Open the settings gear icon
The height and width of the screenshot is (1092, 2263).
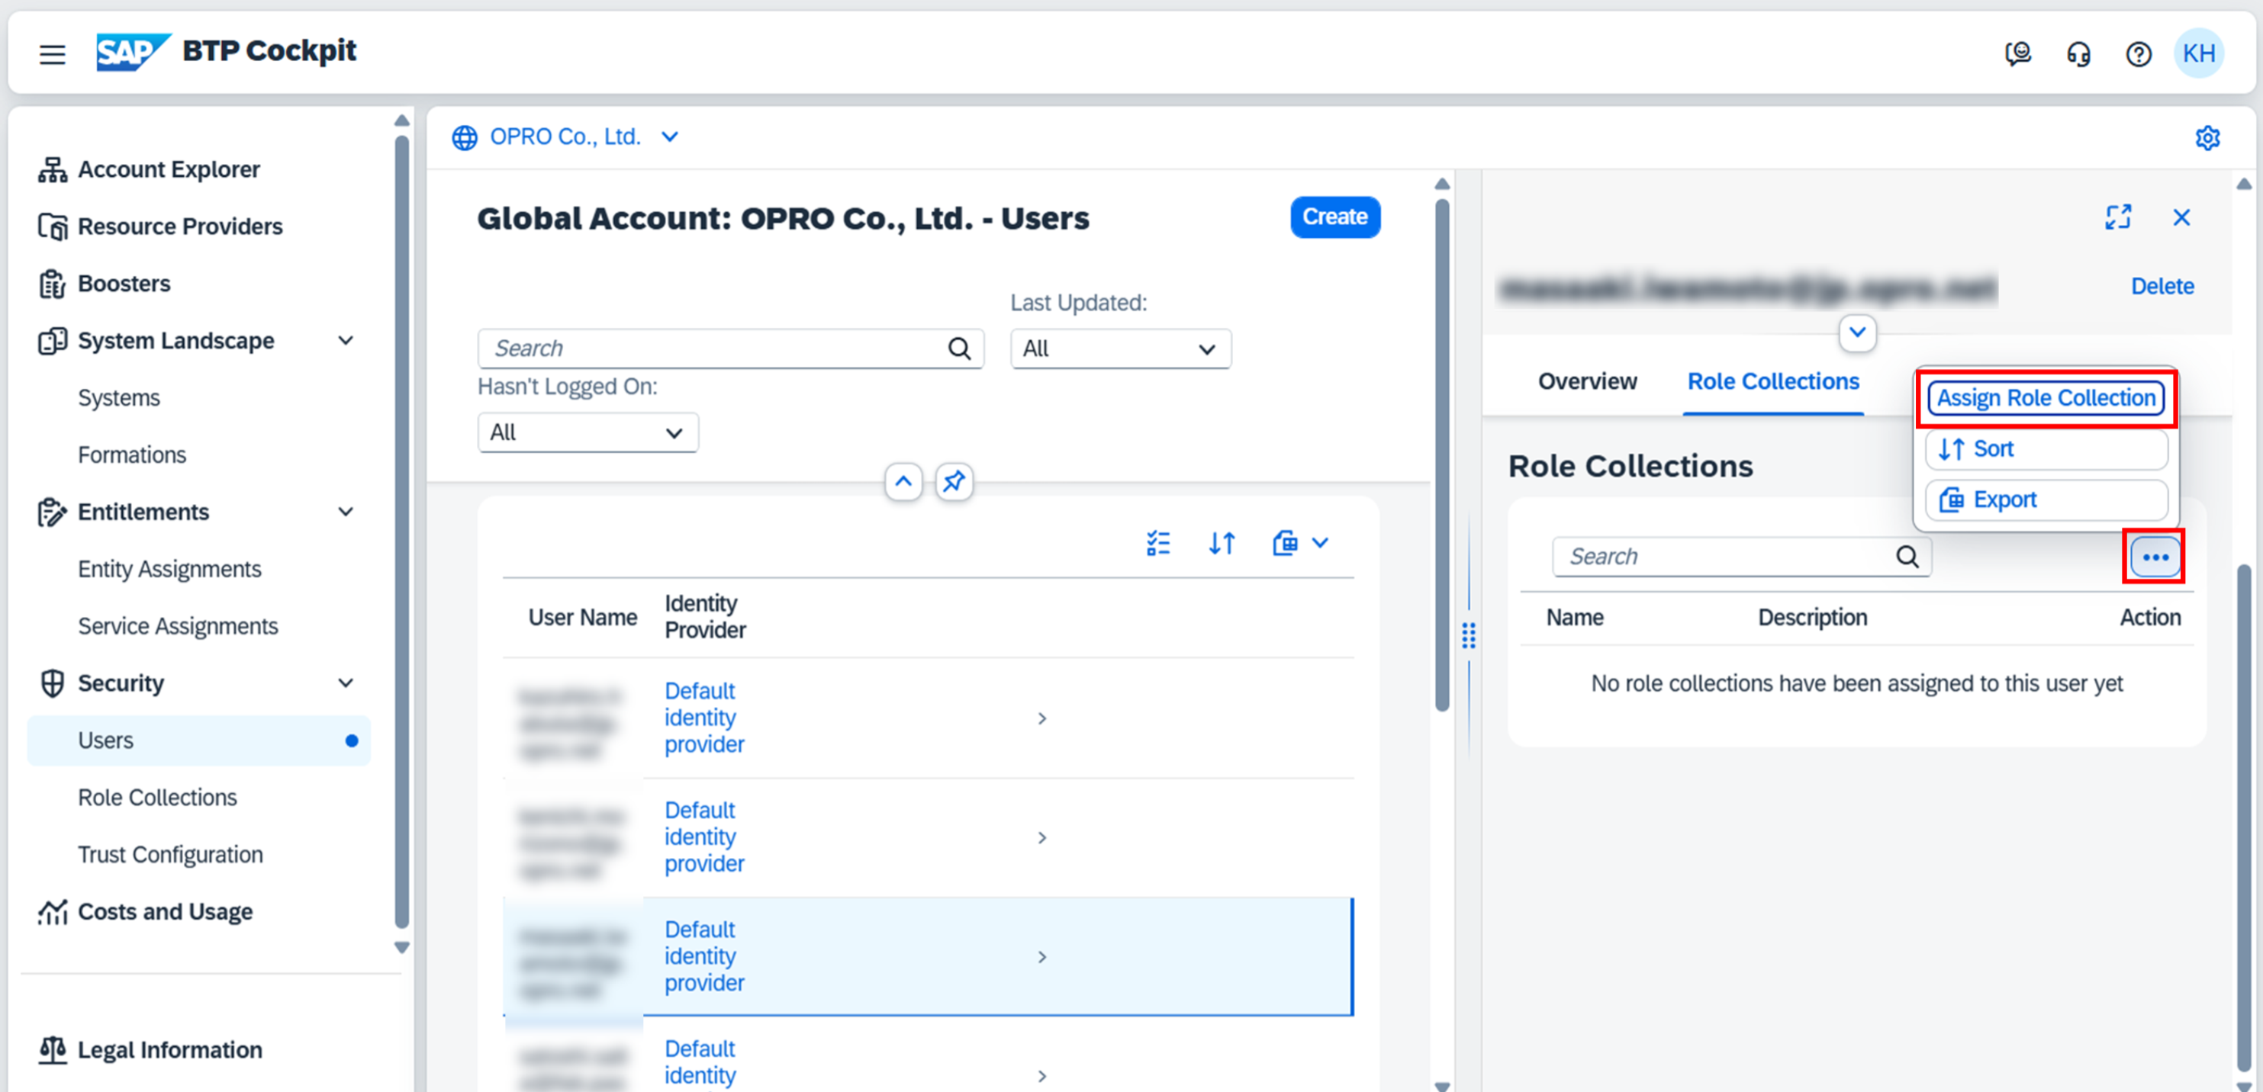coord(2207,138)
